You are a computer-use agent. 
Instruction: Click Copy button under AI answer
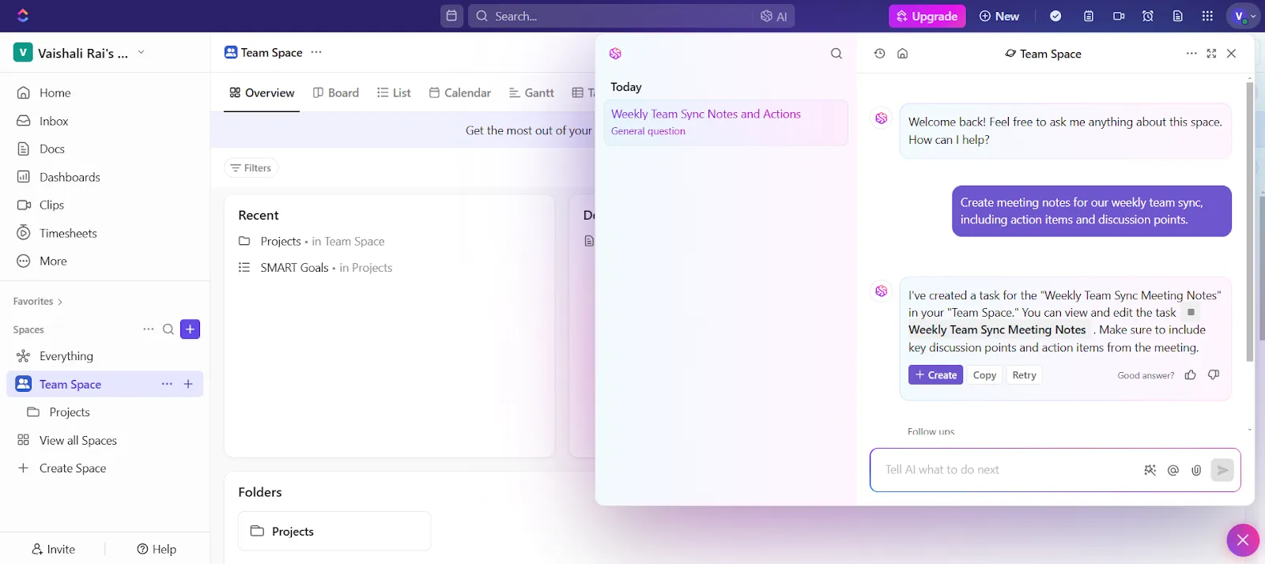984,375
